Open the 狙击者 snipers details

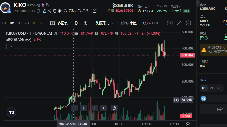(144, 6)
